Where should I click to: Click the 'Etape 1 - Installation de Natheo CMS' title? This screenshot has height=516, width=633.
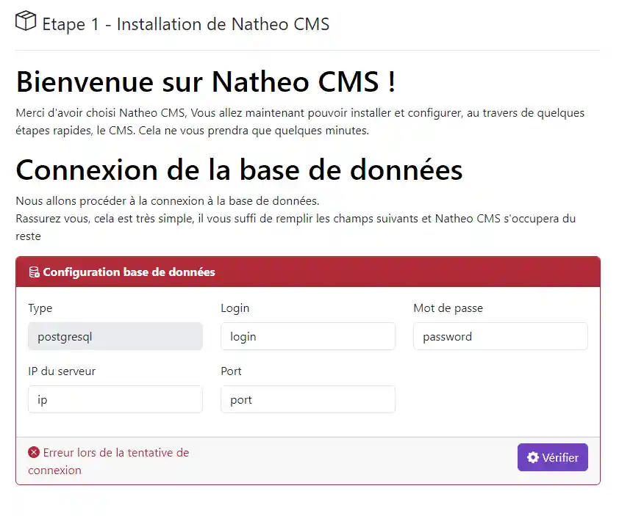pos(184,23)
